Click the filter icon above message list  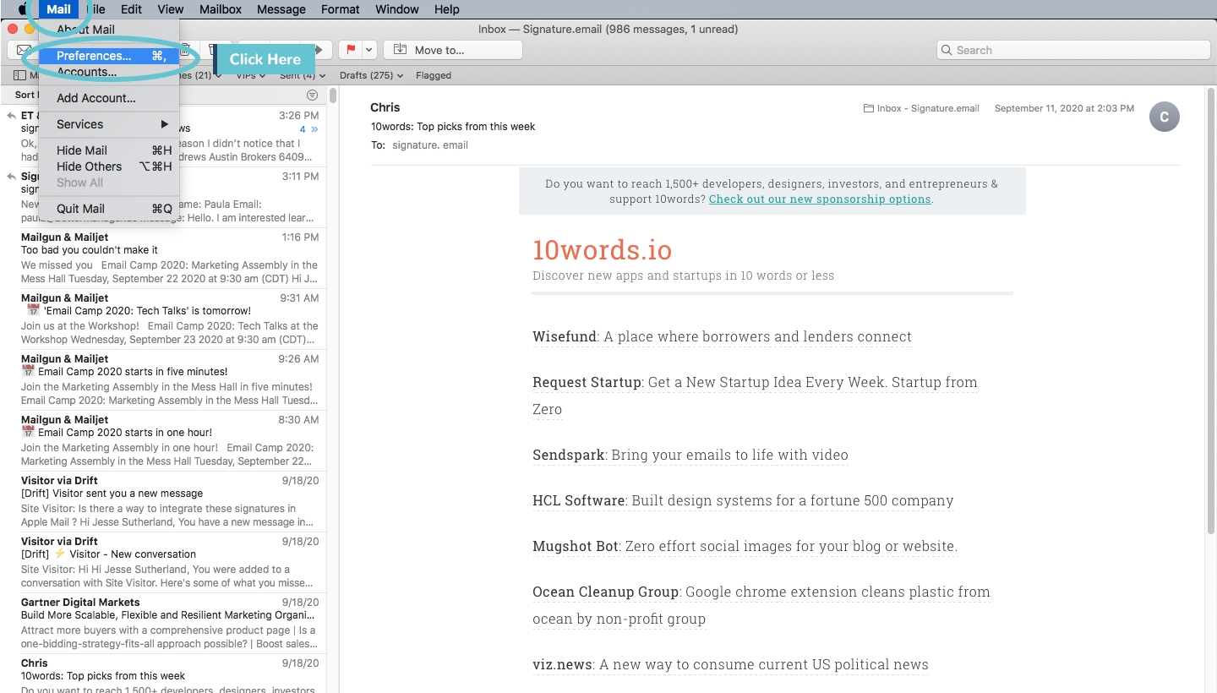pyautogui.click(x=312, y=95)
